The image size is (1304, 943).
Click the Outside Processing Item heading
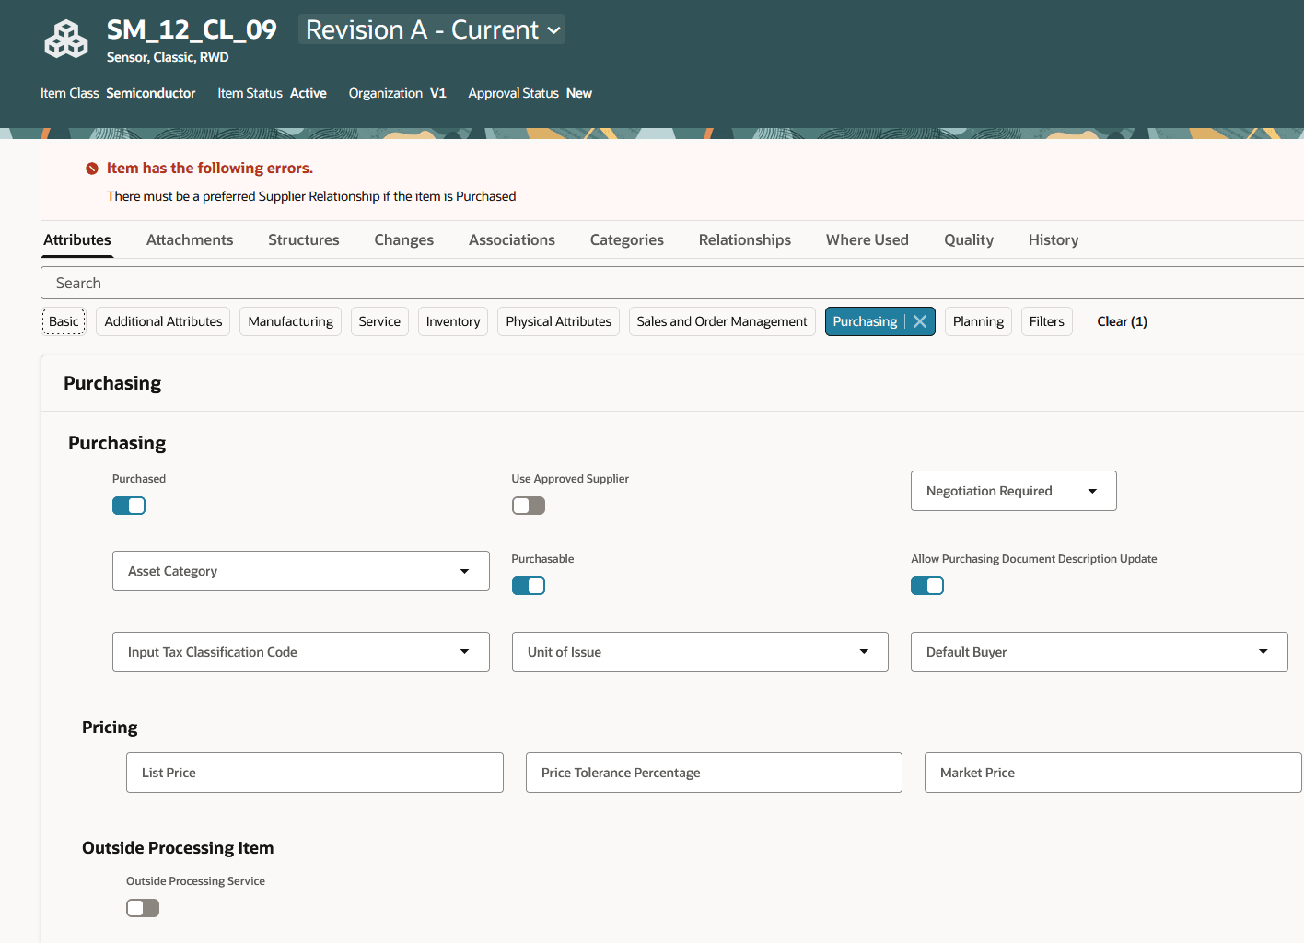(x=178, y=848)
